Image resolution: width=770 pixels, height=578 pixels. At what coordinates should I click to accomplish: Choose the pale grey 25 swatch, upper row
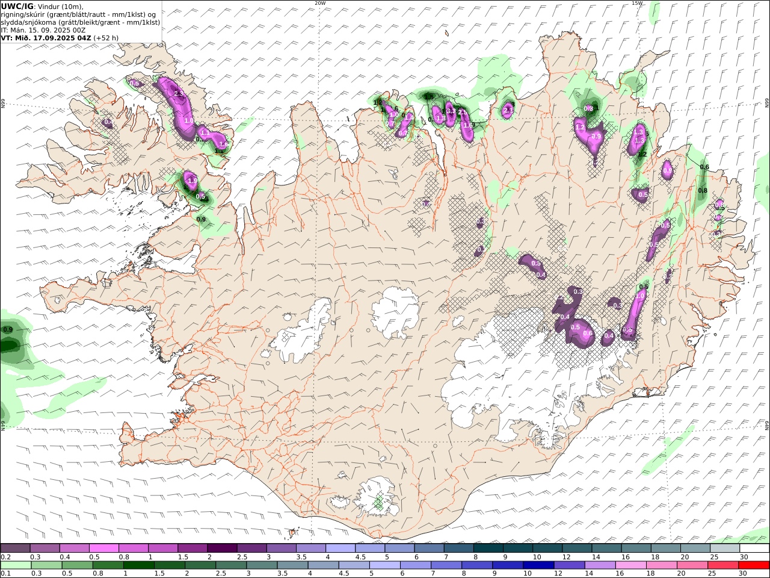point(724,548)
